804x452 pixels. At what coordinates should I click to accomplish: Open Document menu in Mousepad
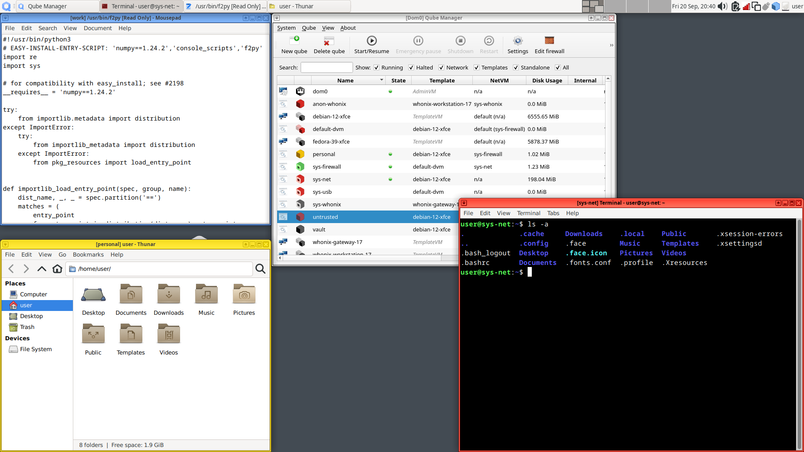(x=98, y=28)
